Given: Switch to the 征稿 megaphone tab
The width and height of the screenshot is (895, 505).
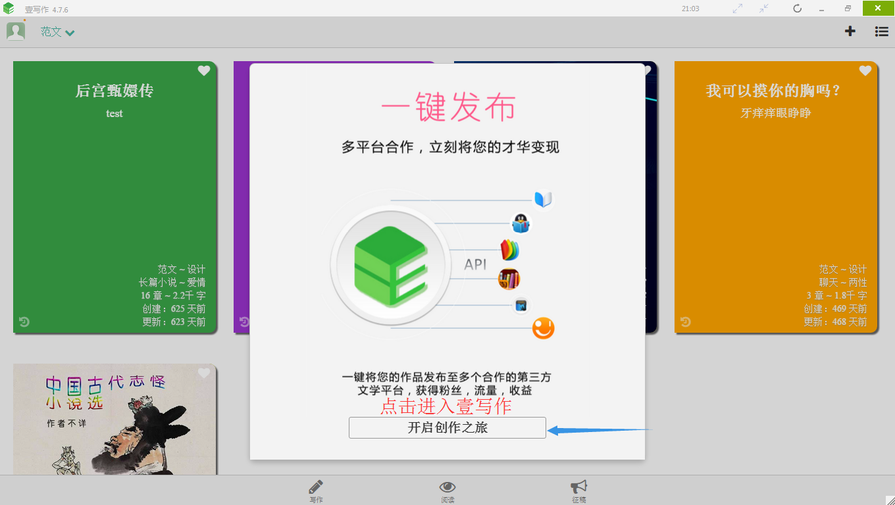Looking at the screenshot, I should click(579, 491).
